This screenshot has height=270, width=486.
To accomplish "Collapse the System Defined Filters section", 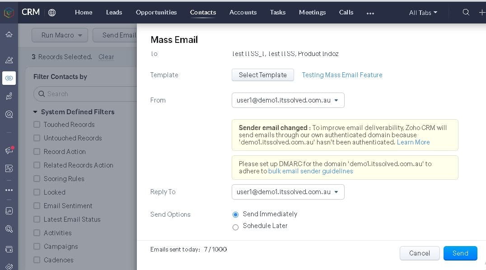I will click(x=35, y=112).
